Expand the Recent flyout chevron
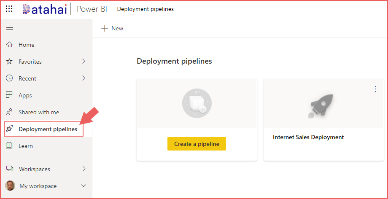Viewport: 388px width, 199px height. tap(84, 78)
